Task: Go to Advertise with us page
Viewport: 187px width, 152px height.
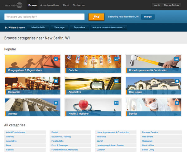Action: [x=50, y=5]
